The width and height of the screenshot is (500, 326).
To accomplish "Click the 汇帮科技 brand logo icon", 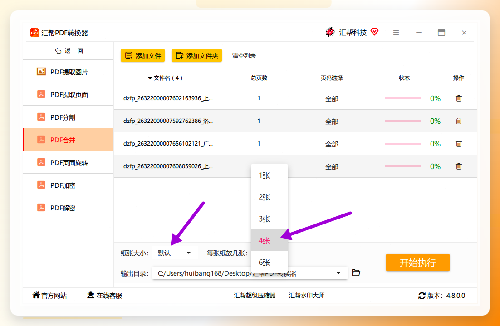I will 330,32.
